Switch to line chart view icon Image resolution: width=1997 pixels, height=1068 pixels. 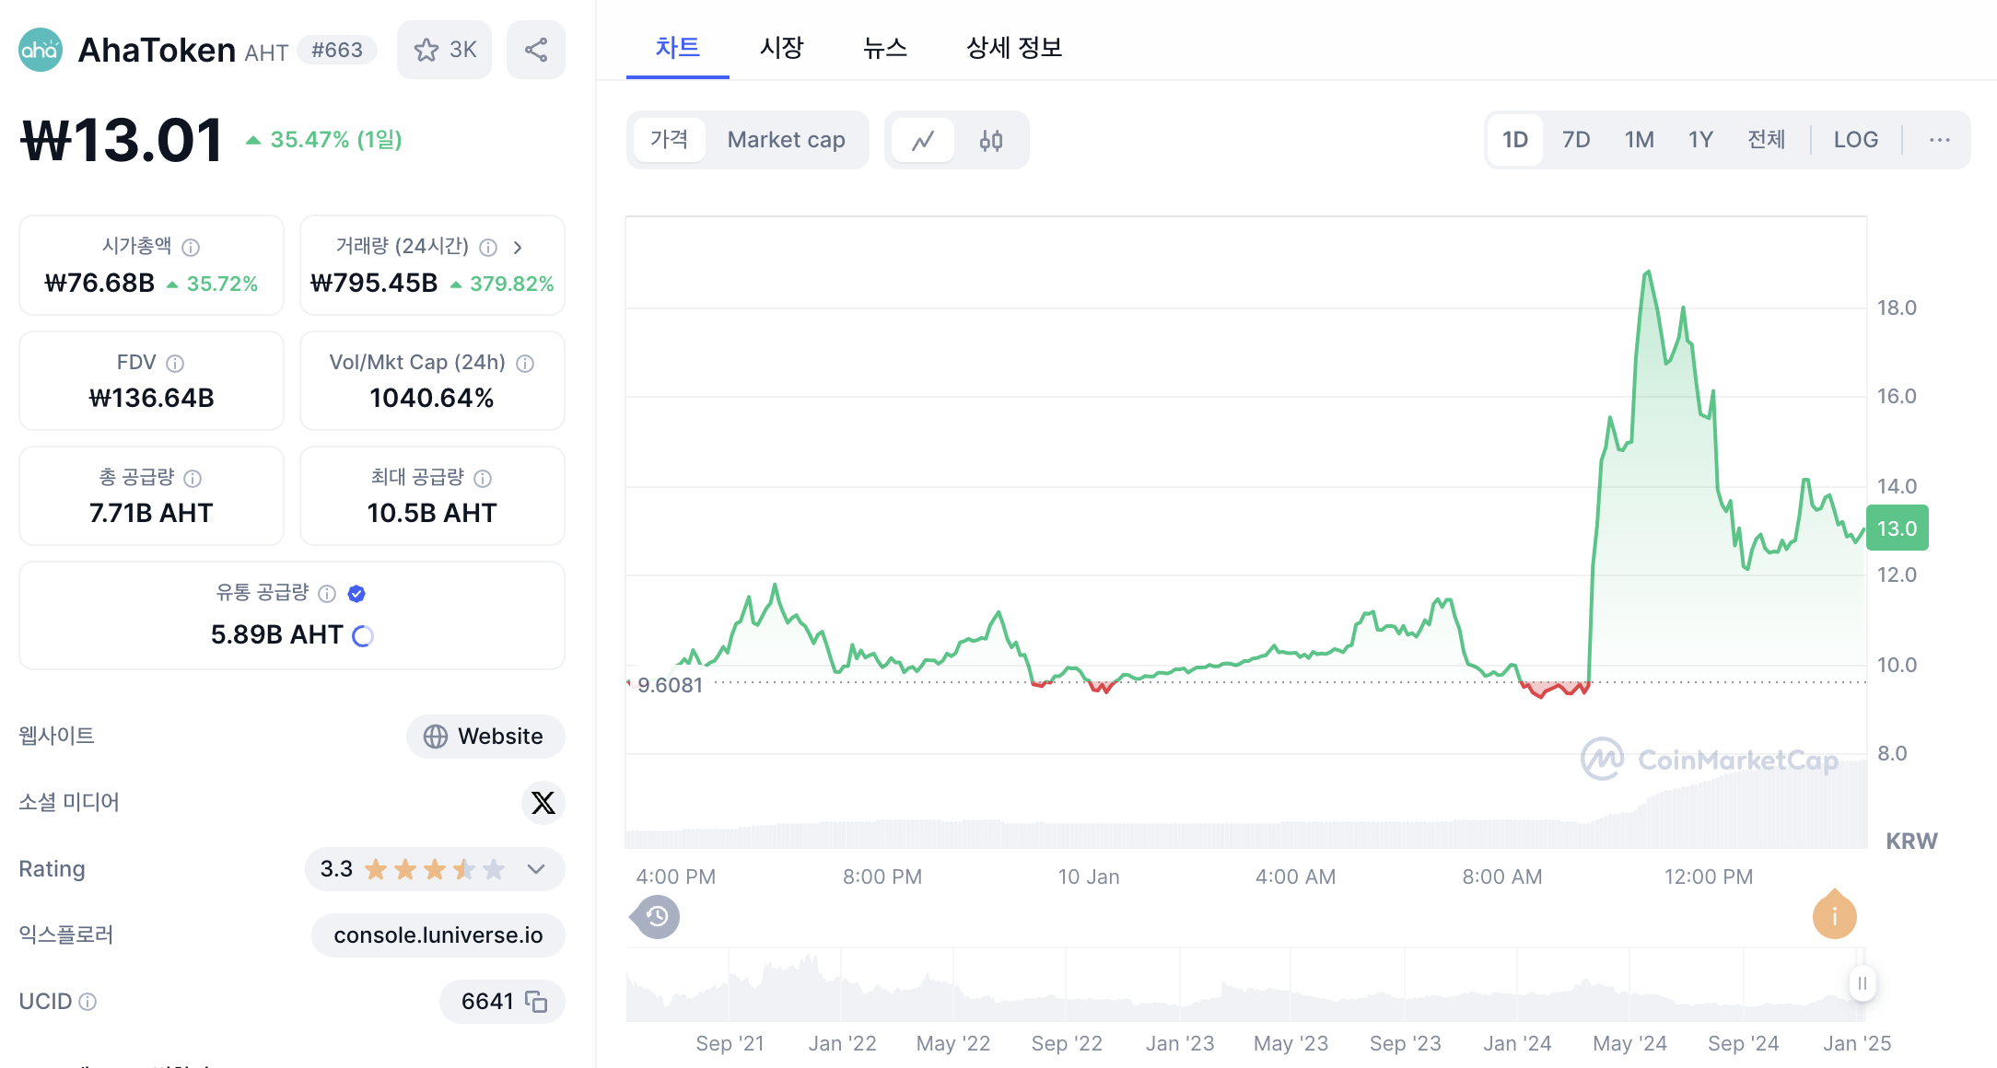point(923,140)
